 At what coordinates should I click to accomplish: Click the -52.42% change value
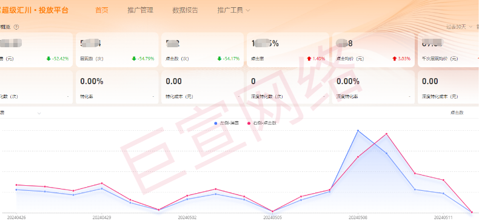point(60,59)
